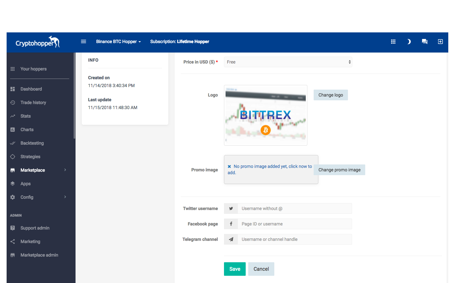The image size is (453, 283).
Task: Click the Charts sidebar icon
Action: [x=13, y=130]
